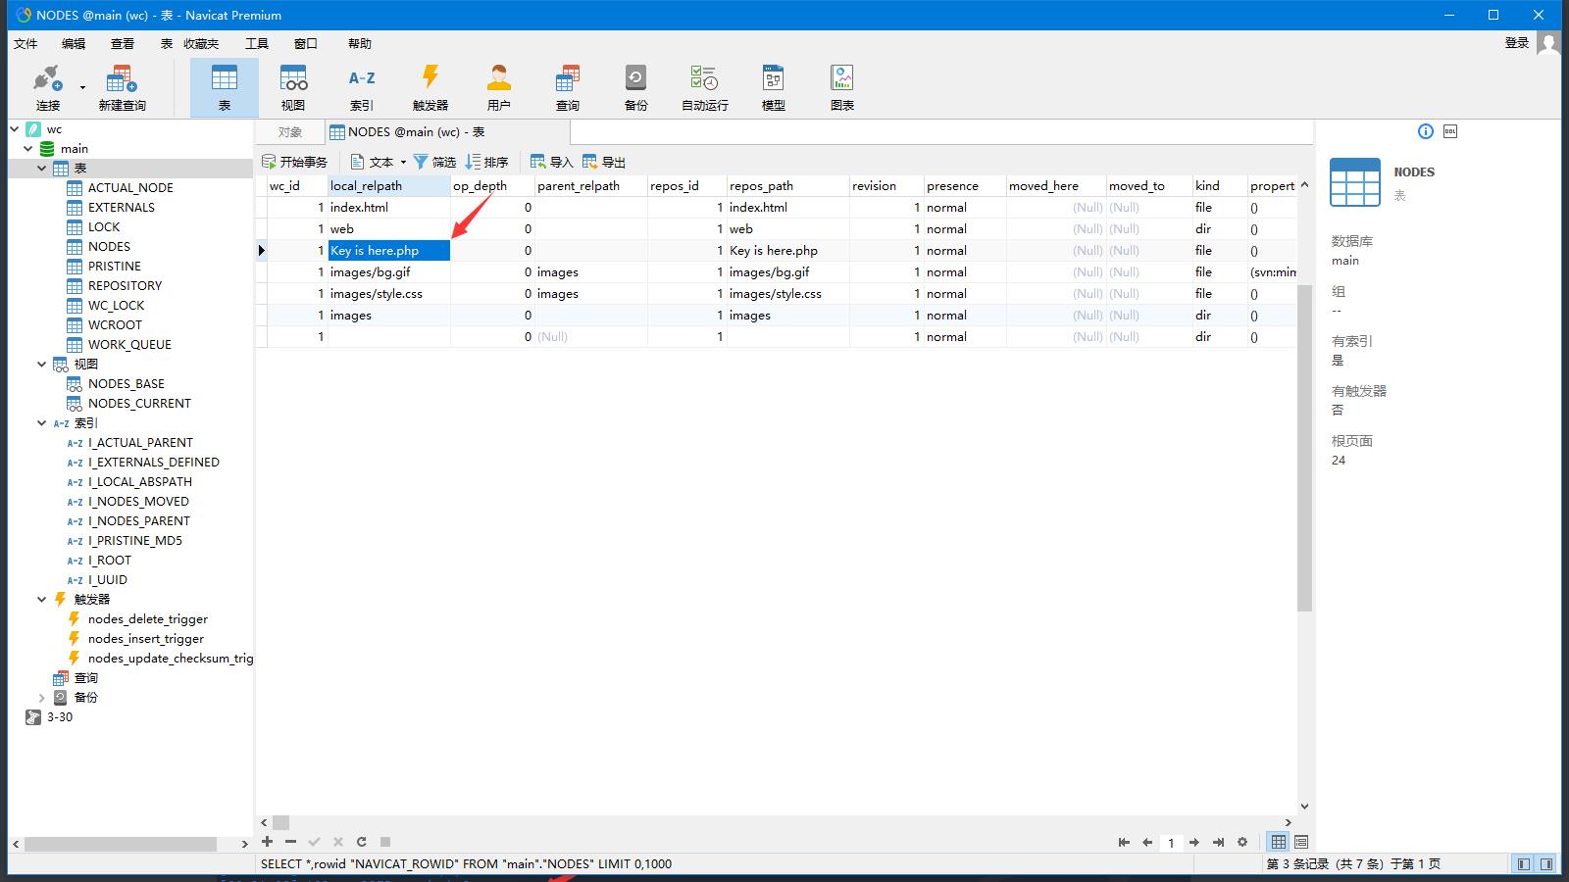1569x882 pixels.
Task: Open the Trigger (触发器) toolbar icon
Action: pyautogui.click(x=430, y=87)
